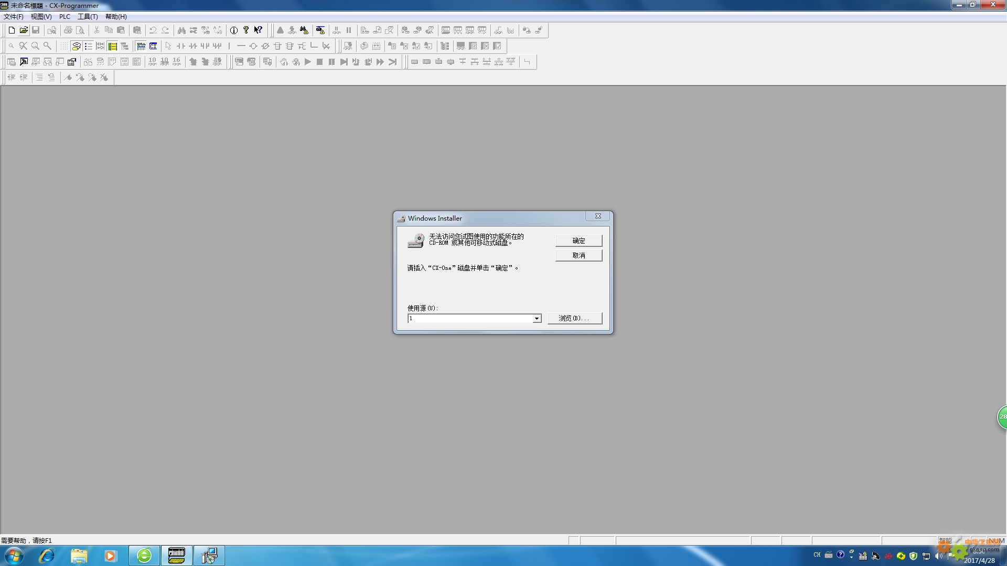Screen dimensions: 1007x566
Task: Click the Stop square simulation button
Action: click(320, 62)
